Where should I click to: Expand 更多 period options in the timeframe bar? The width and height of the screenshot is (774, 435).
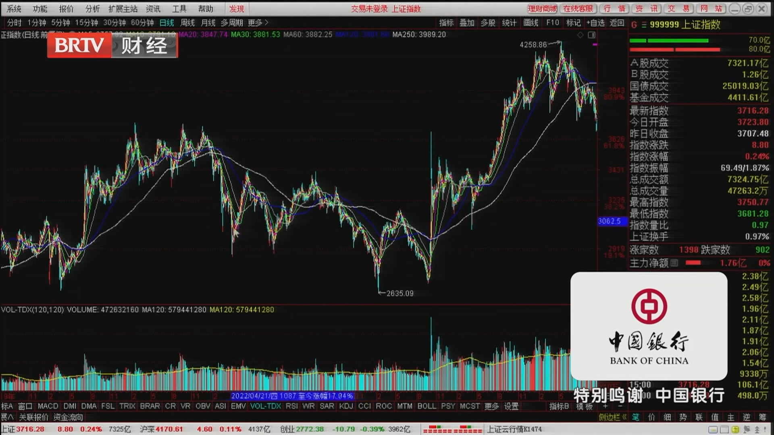(x=258, y=23)
